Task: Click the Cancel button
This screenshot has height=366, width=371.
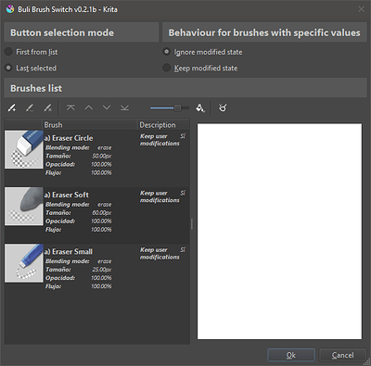Action: [x=342, y=355]
